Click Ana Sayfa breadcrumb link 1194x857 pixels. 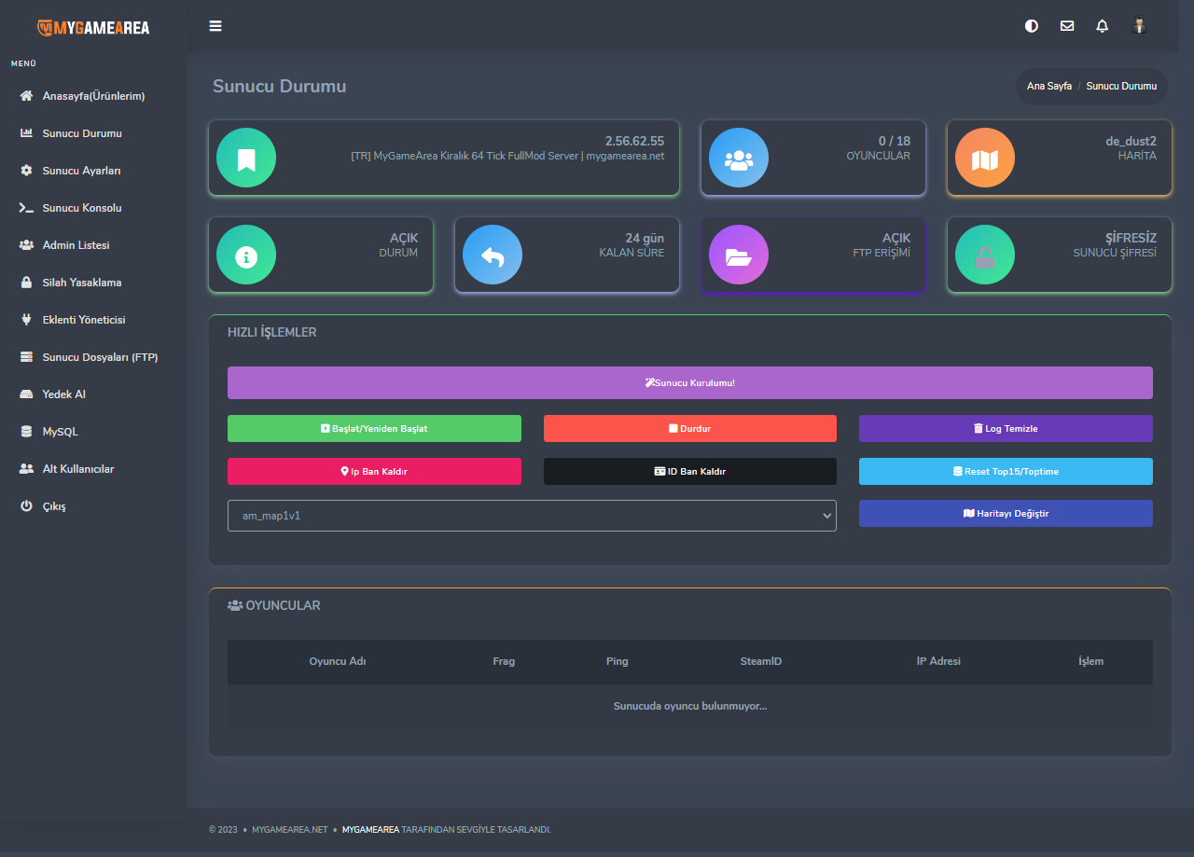coord(1048,86)
